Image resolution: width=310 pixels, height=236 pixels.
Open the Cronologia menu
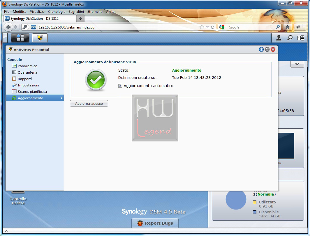click(x=57, y=12)
